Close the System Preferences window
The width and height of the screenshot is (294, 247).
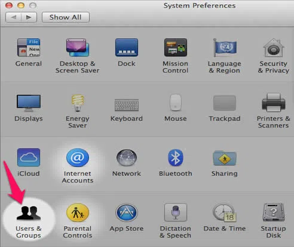[x=9, y=5]
